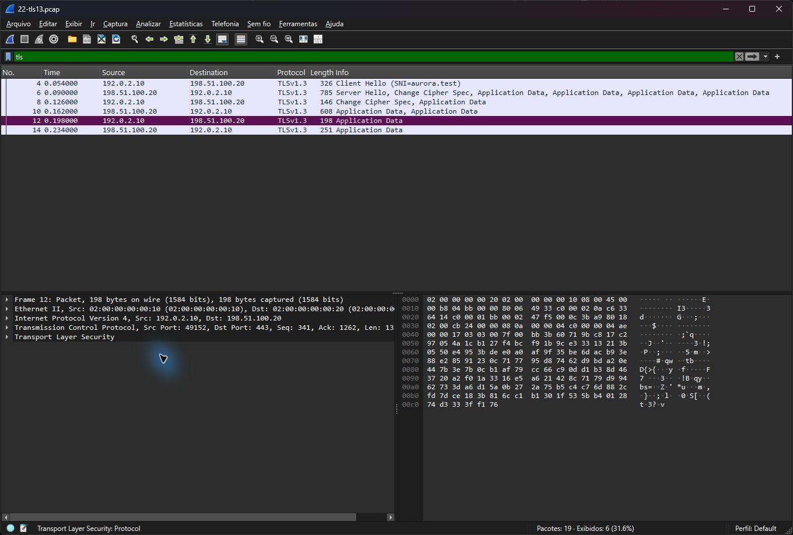
Task: Sort packets by Destination column header
Action: (231, 72)
